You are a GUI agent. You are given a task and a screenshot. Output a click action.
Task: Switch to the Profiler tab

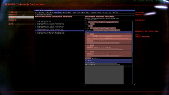tap(115, 13)
